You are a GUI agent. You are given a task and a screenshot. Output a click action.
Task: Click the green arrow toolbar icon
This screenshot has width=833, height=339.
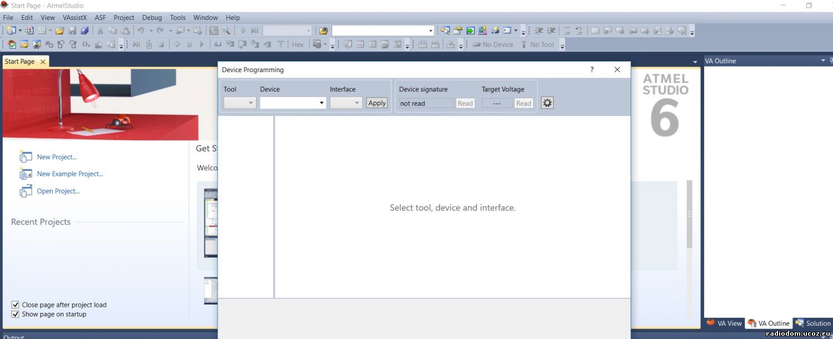pos(470,31)
